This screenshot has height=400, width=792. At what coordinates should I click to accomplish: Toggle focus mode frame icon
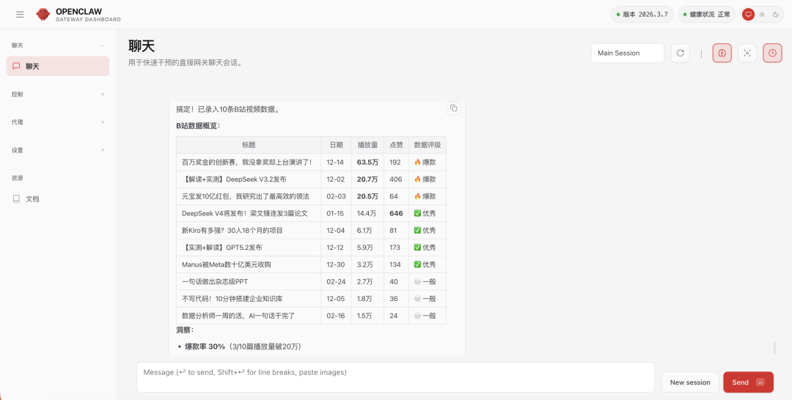747,53
